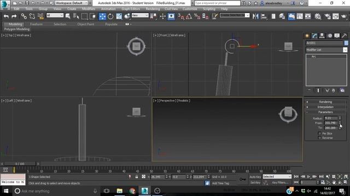Open the Tools menu
Viewport: 350px width, 196px height.
(29, 9)
